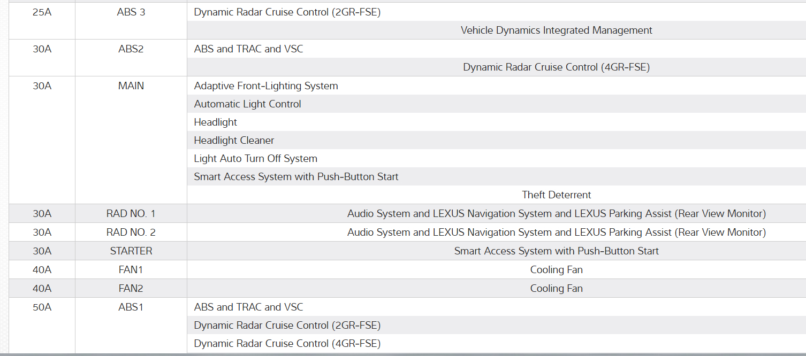Click the "RAD NO. 2" fuse name
The image size is (806, 356).
(131, 233)
